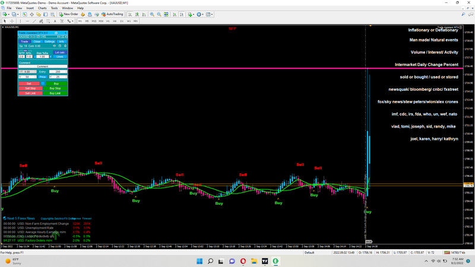
Task: Click the Lot calc button
Action: click(60, 52)
